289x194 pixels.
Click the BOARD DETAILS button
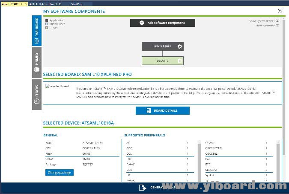pyautogui.click(x=163, y=110)
